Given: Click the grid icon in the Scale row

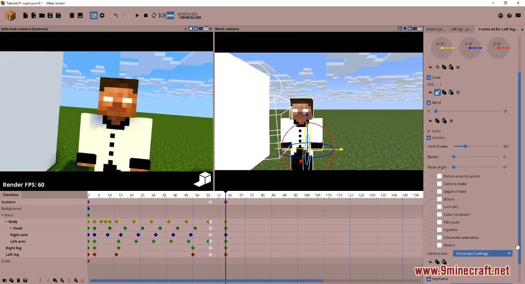Looking at the screenshot, I should pos(458,92).
